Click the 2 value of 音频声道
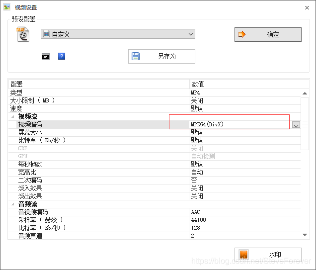Viewport: 316px width, 270px height. [x=192, y=236]
